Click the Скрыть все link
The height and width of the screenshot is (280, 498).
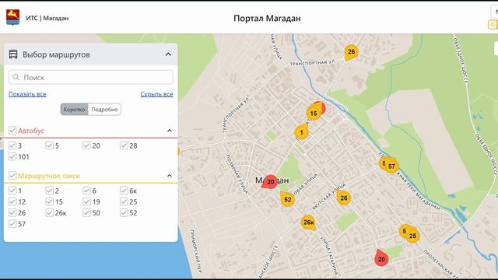(157, 94)
